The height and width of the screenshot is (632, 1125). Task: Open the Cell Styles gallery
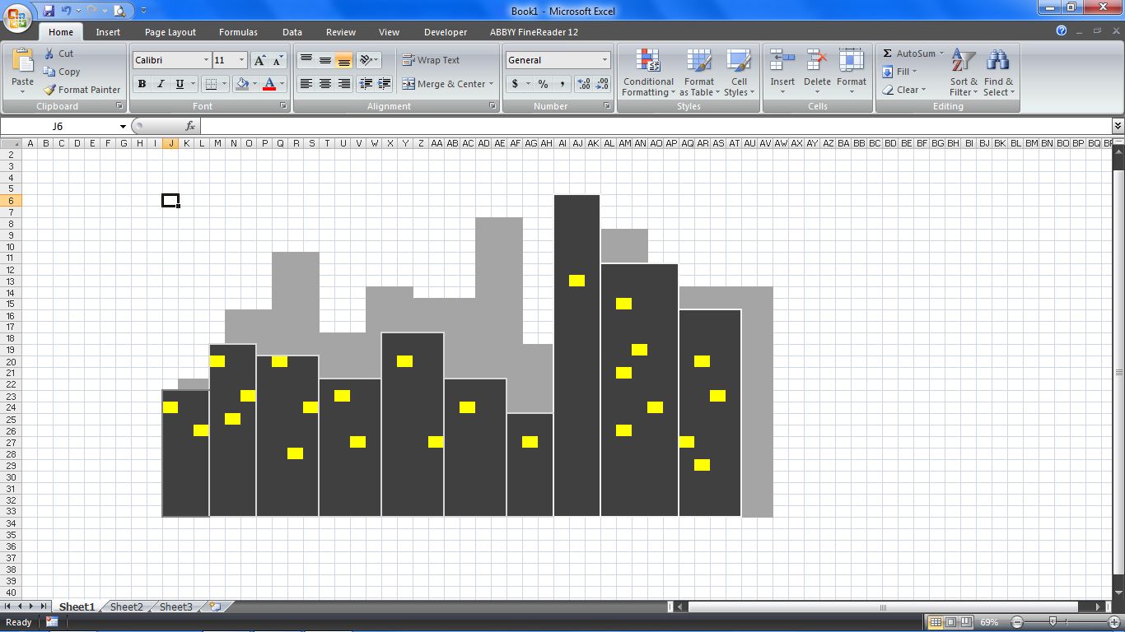[739, 72]
